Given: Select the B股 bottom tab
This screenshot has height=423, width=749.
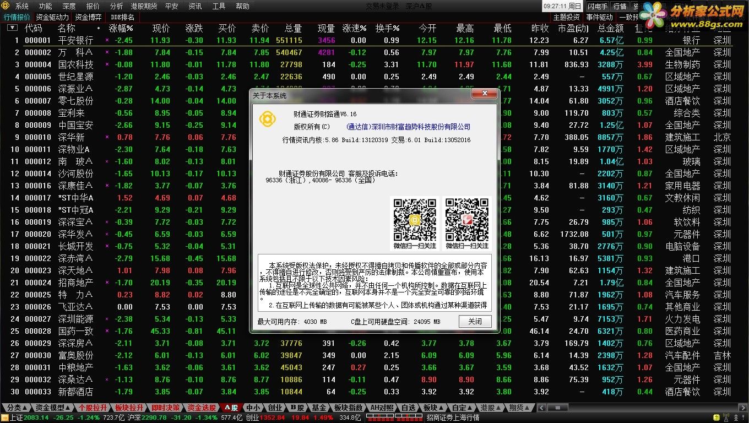Looking at the screenshot, I should pyautogui.click(x=297, y=408).
